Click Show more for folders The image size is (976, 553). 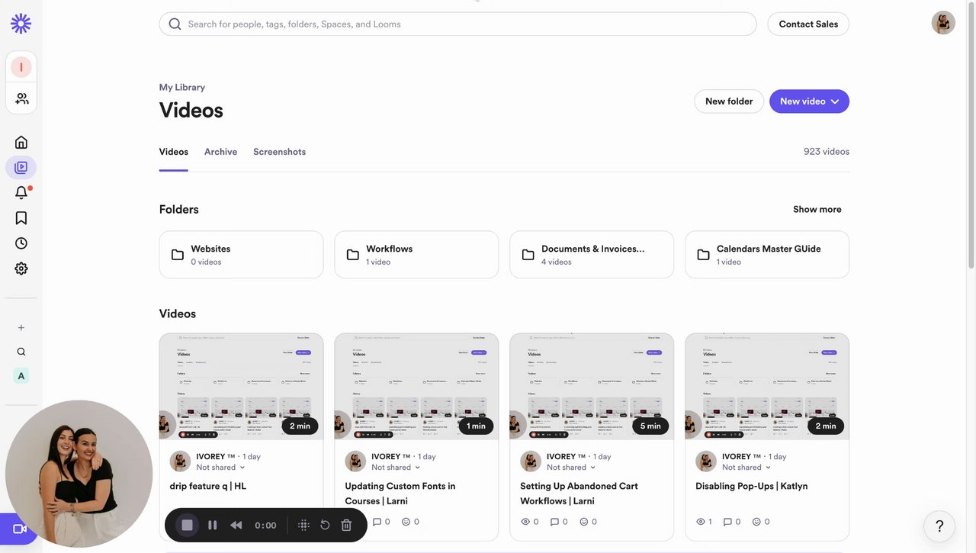point(817,209)
